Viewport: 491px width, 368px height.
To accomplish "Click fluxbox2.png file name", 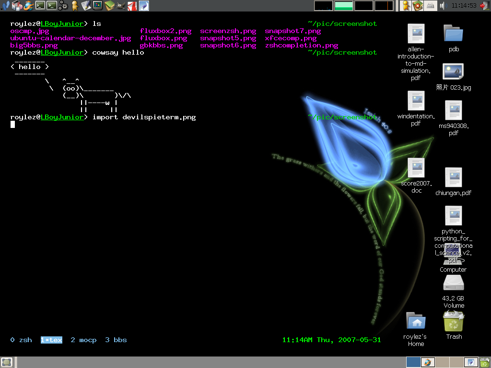I will pyautogui.click(x=165, y=31).
